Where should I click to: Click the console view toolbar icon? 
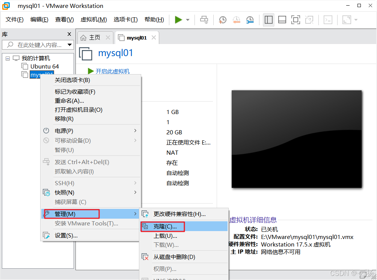(x=328, y=20)
